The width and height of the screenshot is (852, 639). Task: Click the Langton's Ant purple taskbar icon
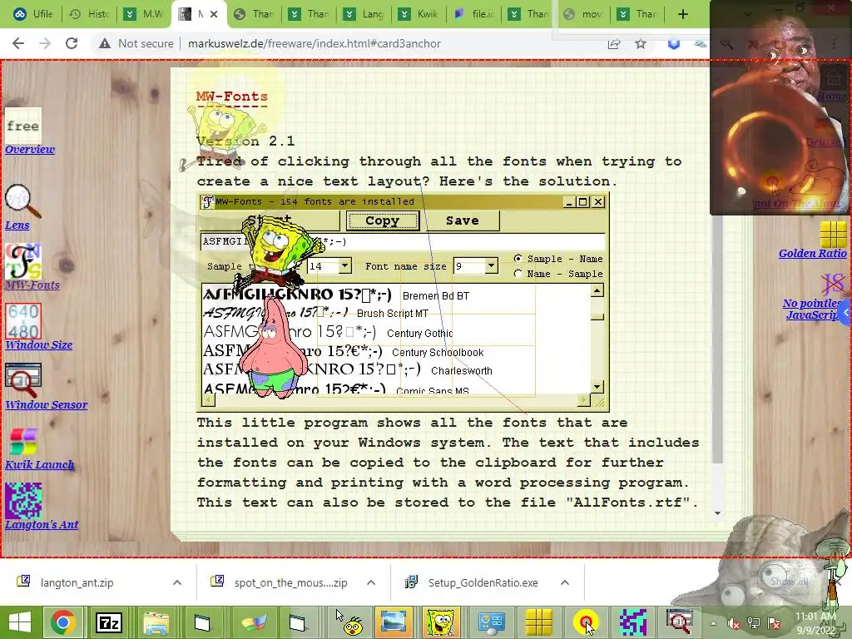[x=633, y=622]
